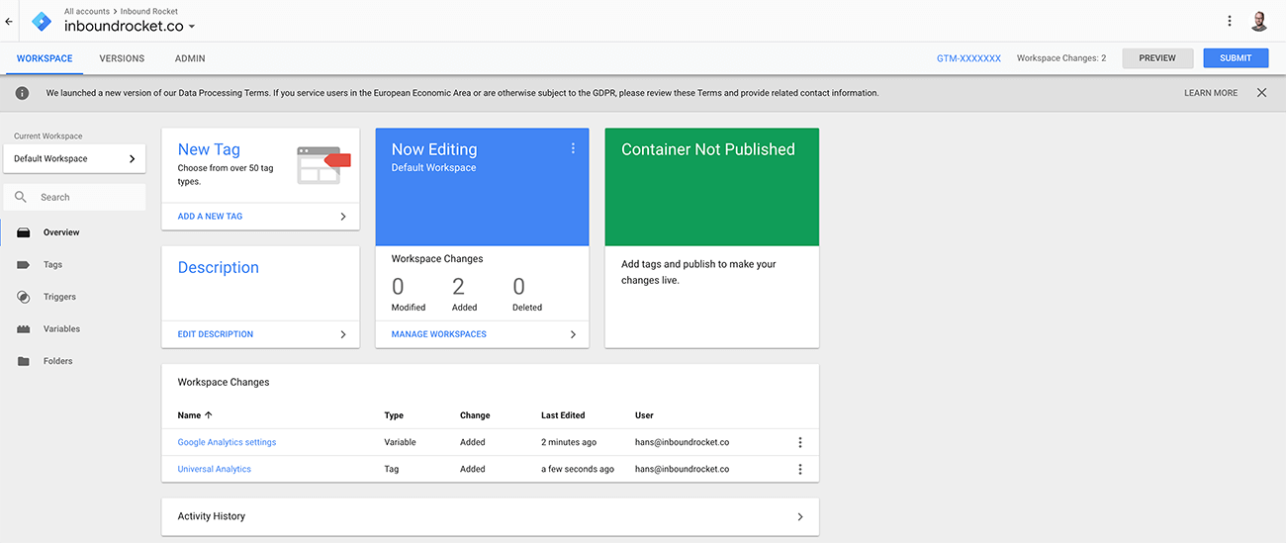Switch to the Admin tab
This screenshot has width=1286, height=543.
click(190, 58)
